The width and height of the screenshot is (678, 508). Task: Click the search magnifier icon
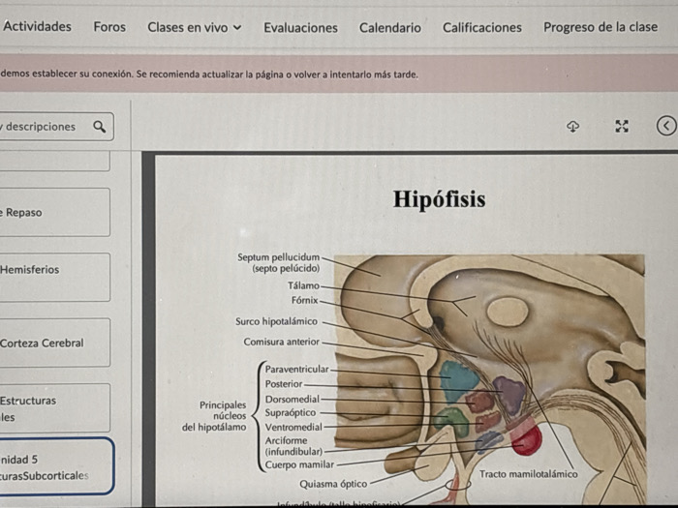pyautogui.click(x=100, y=127)
